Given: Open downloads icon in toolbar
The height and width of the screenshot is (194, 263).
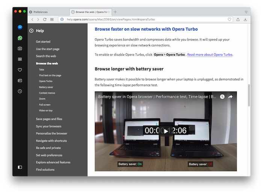Looking at the screenshot, I should [x=245, y=20].
